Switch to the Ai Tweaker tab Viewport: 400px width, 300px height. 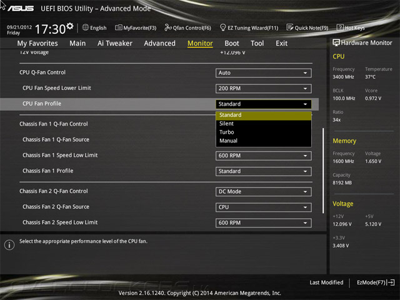115,43
